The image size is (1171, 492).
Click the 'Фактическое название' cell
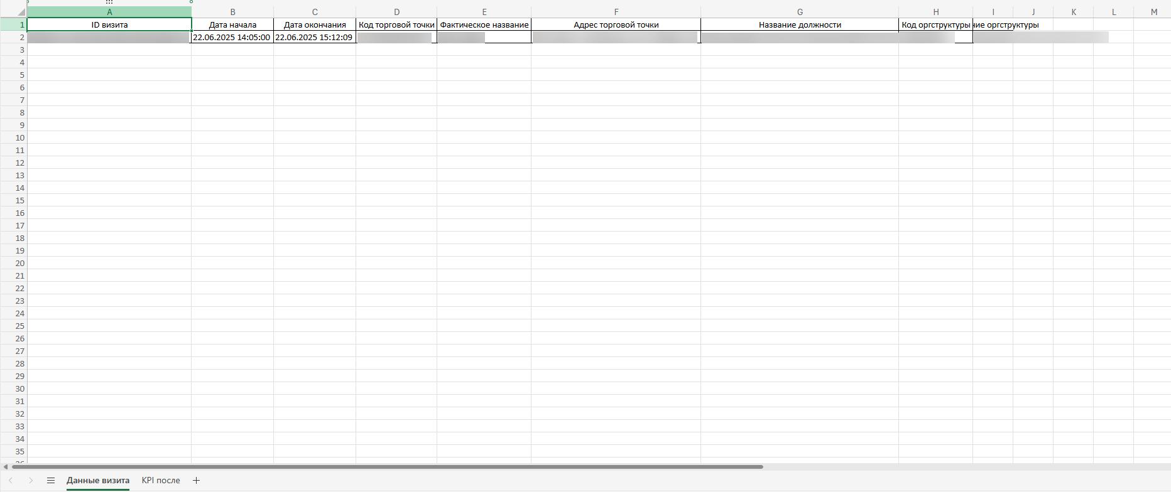[x=484, y=24]
